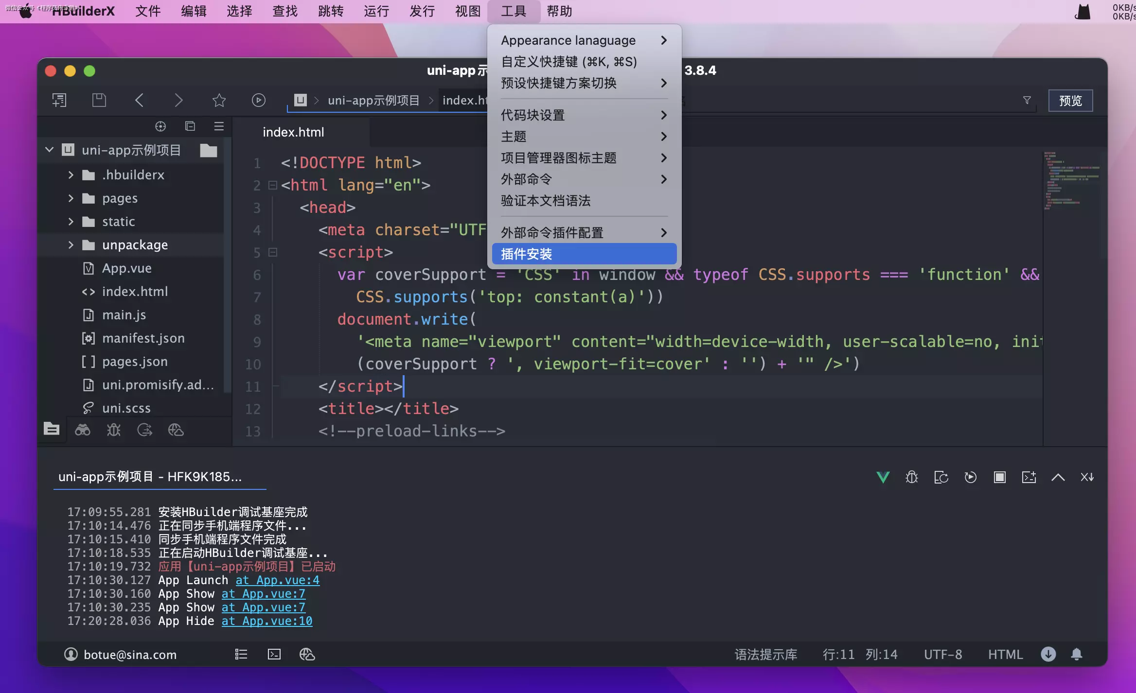Toggle fold marker on line 2
The height and width of the screenshot is (693, 1136).
(273, 185)
